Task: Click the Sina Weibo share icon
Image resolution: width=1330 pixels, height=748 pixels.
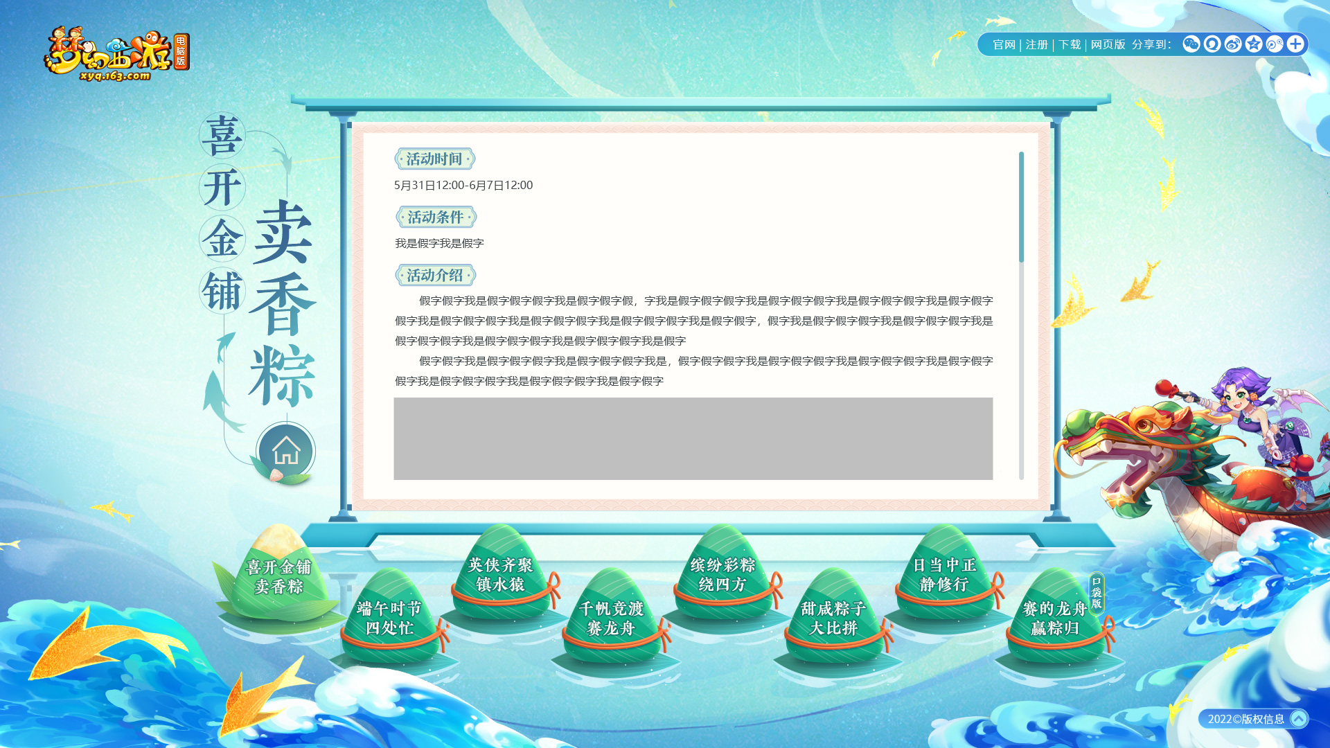Action: 1232,44
